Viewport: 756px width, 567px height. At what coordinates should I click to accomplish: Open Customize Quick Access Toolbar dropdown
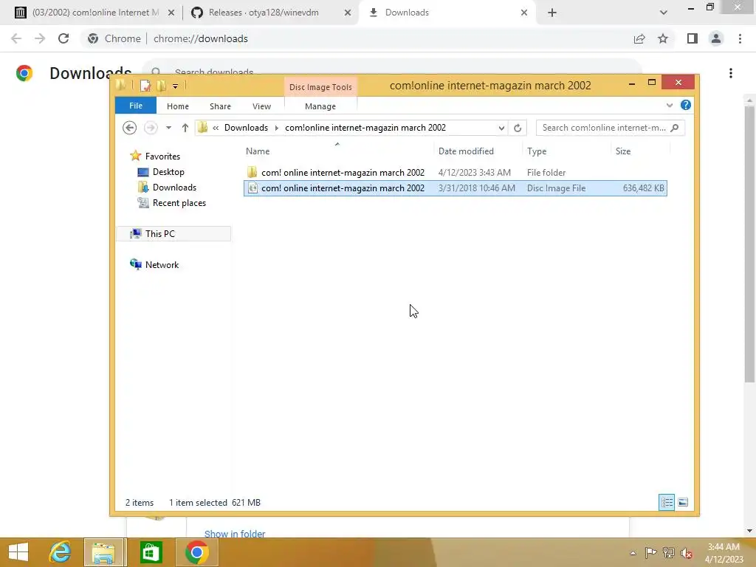175,86
